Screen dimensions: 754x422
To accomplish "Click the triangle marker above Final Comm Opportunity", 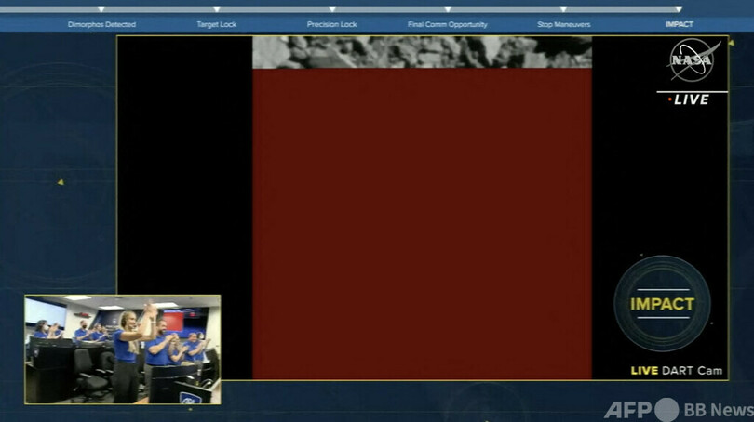I will tap(448, 9).
